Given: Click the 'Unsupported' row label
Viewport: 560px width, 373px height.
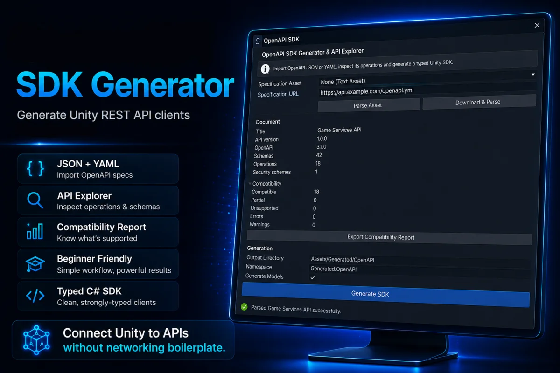Looking at the screenshot, I should (264, 208).
